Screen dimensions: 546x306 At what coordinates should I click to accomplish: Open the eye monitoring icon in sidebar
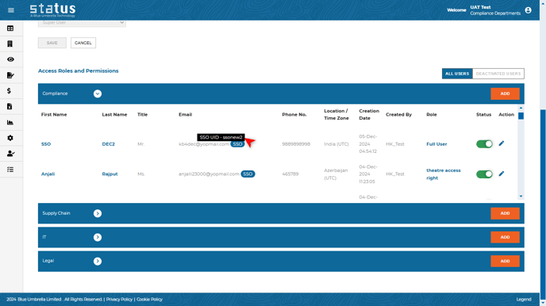point(10,59)
